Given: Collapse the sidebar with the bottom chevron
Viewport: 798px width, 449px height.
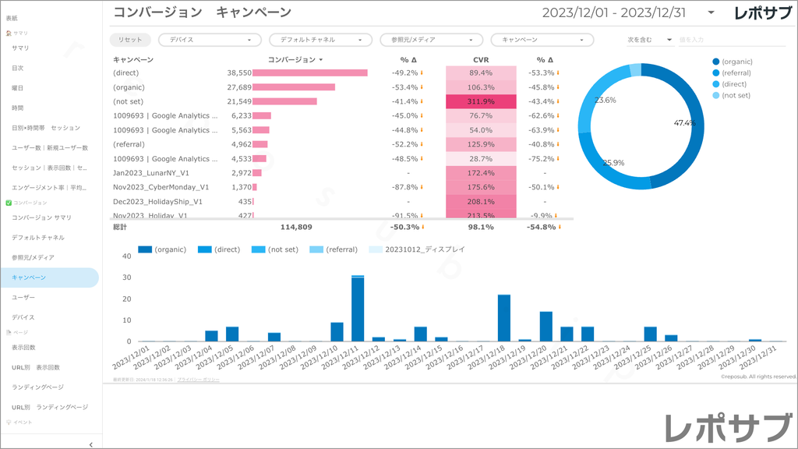Looking at the screenshot, I should coord(91,444).
